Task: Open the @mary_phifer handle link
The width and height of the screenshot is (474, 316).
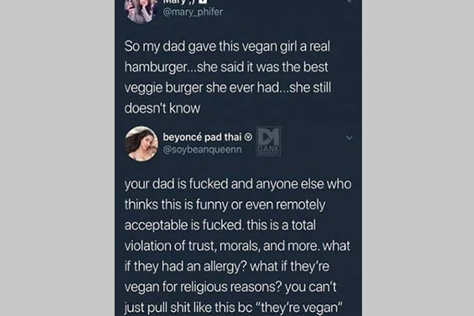Action: (193, 12)
